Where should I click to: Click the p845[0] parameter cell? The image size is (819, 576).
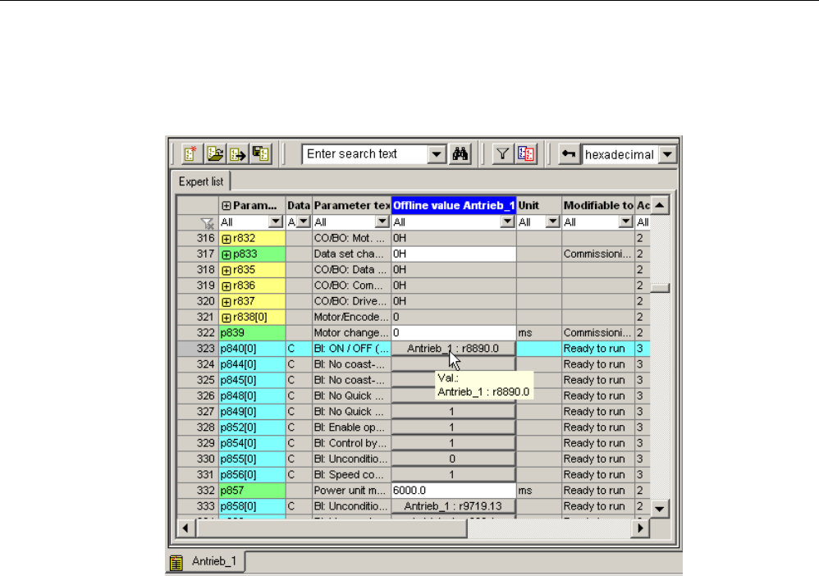click(x=252, y=380)
